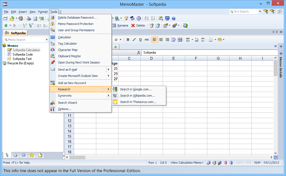
Task: Select Recycle Bin (Empty) in tree
Action: [20, 63]
